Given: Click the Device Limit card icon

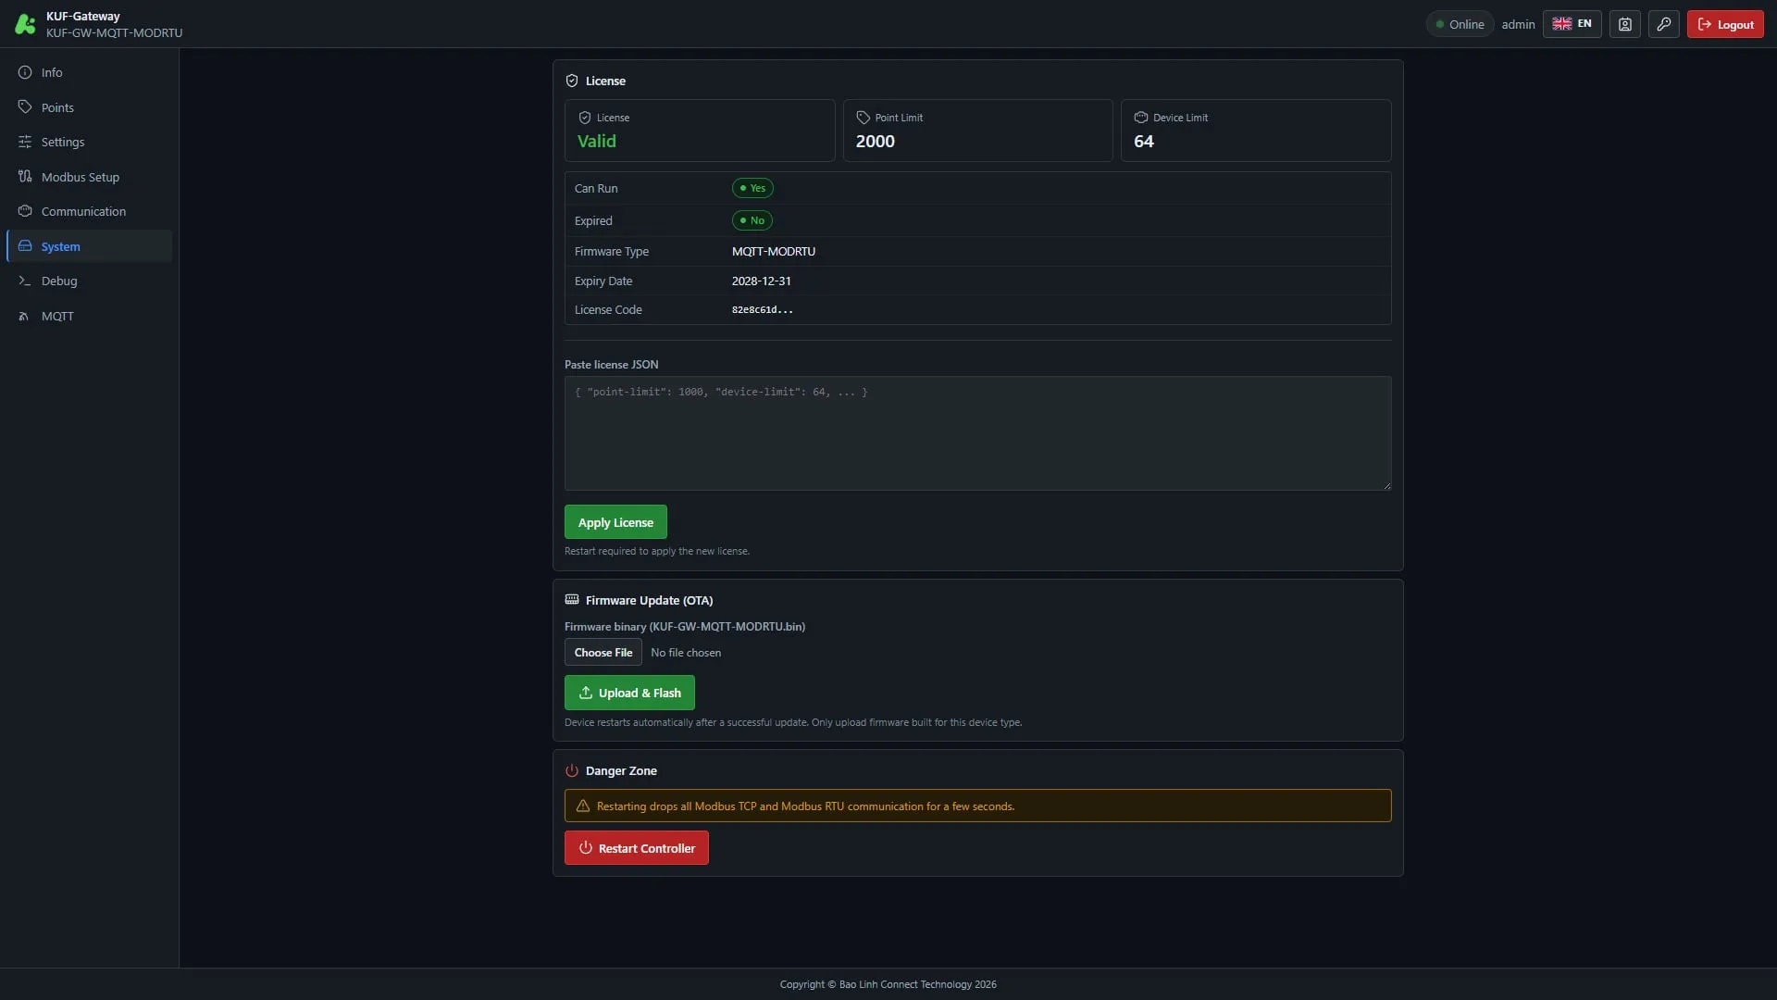Looking at the screenshot, I should [x=1141, y=118].
